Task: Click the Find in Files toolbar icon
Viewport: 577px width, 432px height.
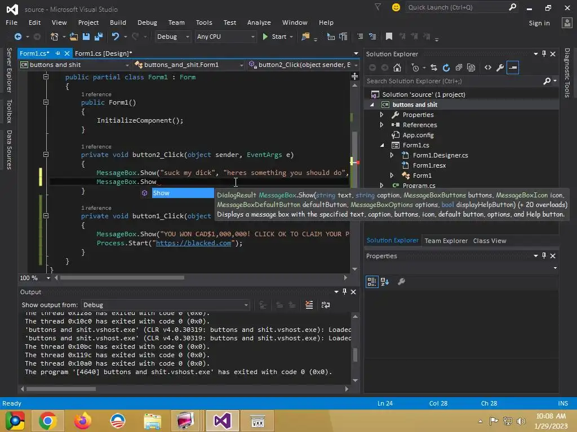Action: [305, 37]
